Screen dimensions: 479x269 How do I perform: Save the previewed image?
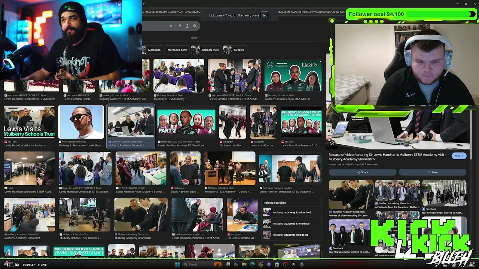click(432, 172)
